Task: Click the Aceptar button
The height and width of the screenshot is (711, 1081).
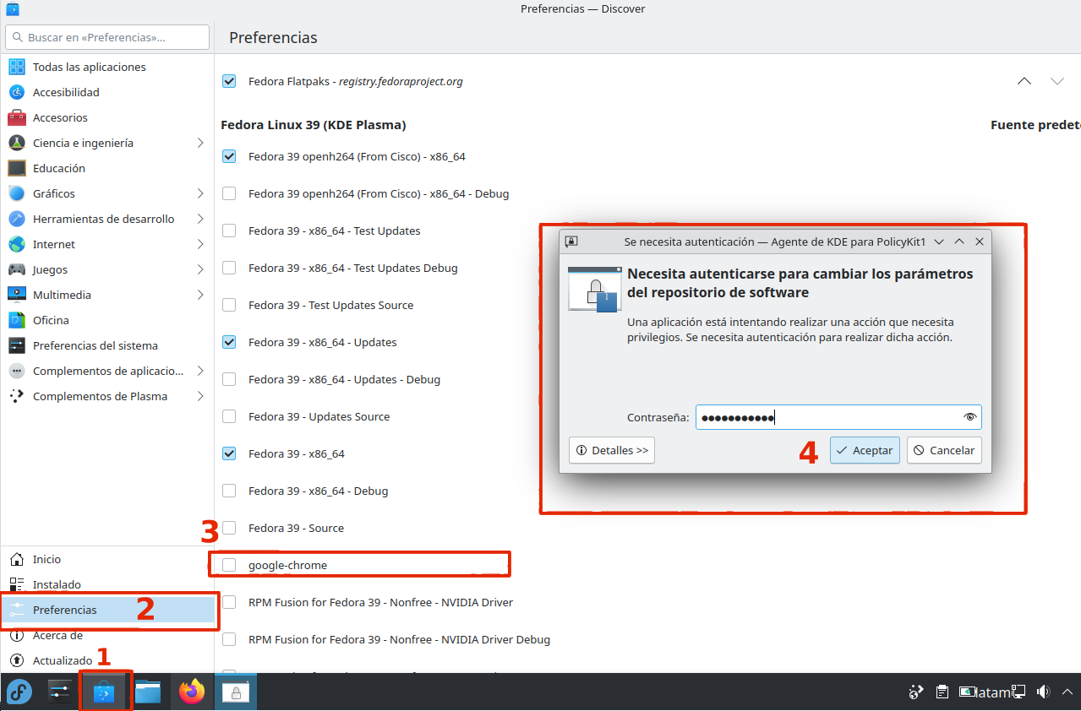Action: 864,450
